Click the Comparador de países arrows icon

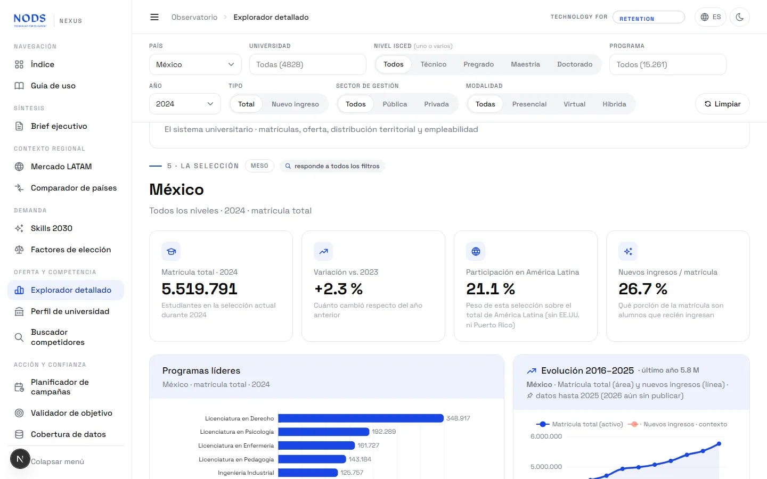pyautogui.click(x=19, y=188)
